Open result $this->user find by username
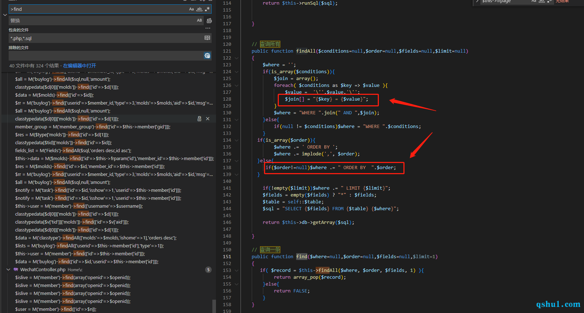 point(79,206)
